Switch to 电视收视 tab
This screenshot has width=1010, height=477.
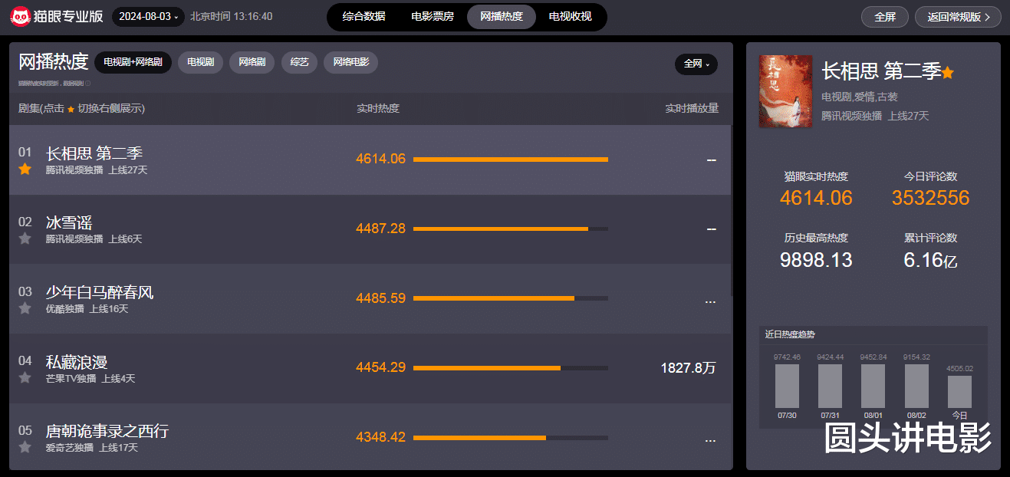[x=571, y=16]
